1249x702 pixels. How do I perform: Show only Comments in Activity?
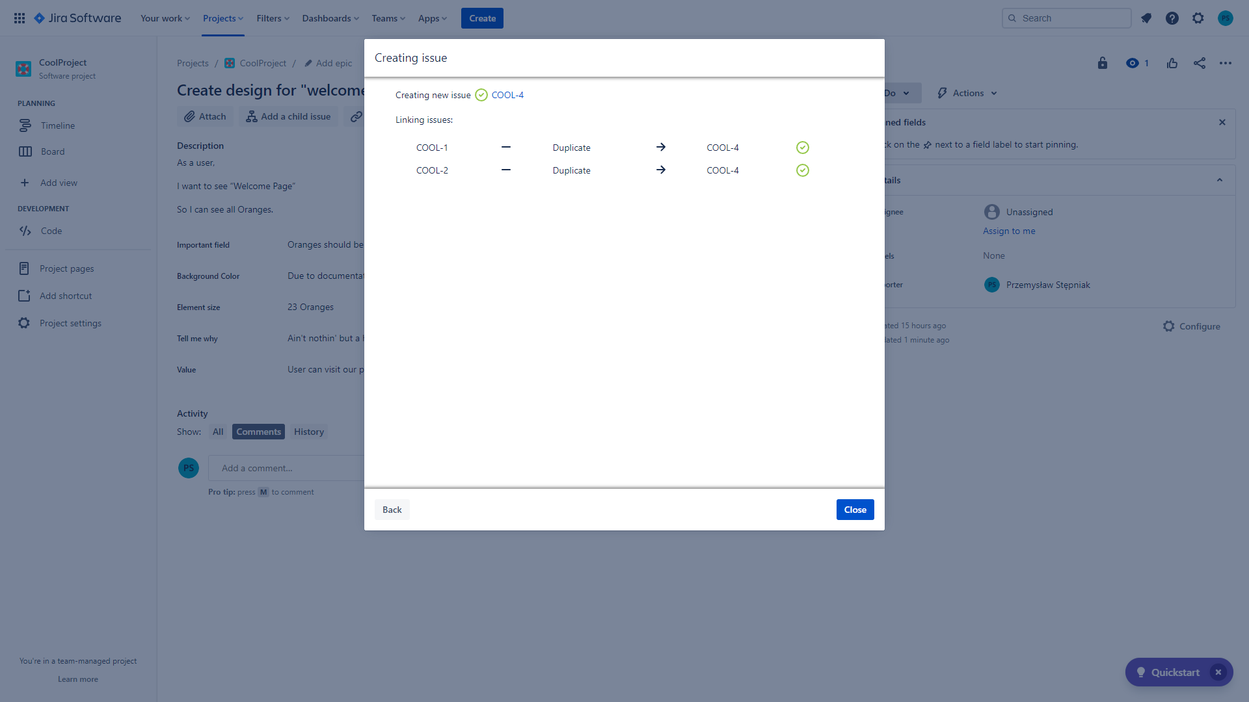(258, 432)
